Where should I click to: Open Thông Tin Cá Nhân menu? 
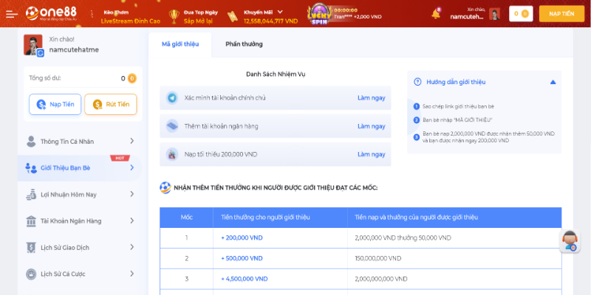tap(80, 142)
